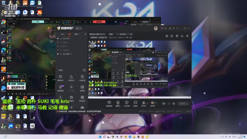Open mode switch pill beside app logo
The height and width of the screenshot is (139, 247).
(x=78, y=28)
